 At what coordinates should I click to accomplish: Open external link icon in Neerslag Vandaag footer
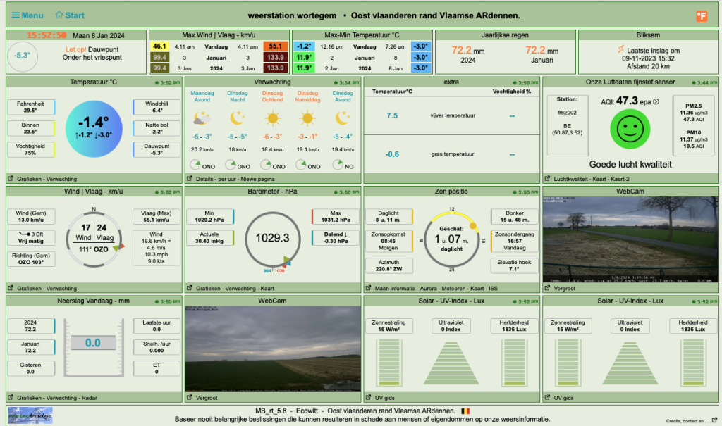pyautogui.click(x=11, y=397)
